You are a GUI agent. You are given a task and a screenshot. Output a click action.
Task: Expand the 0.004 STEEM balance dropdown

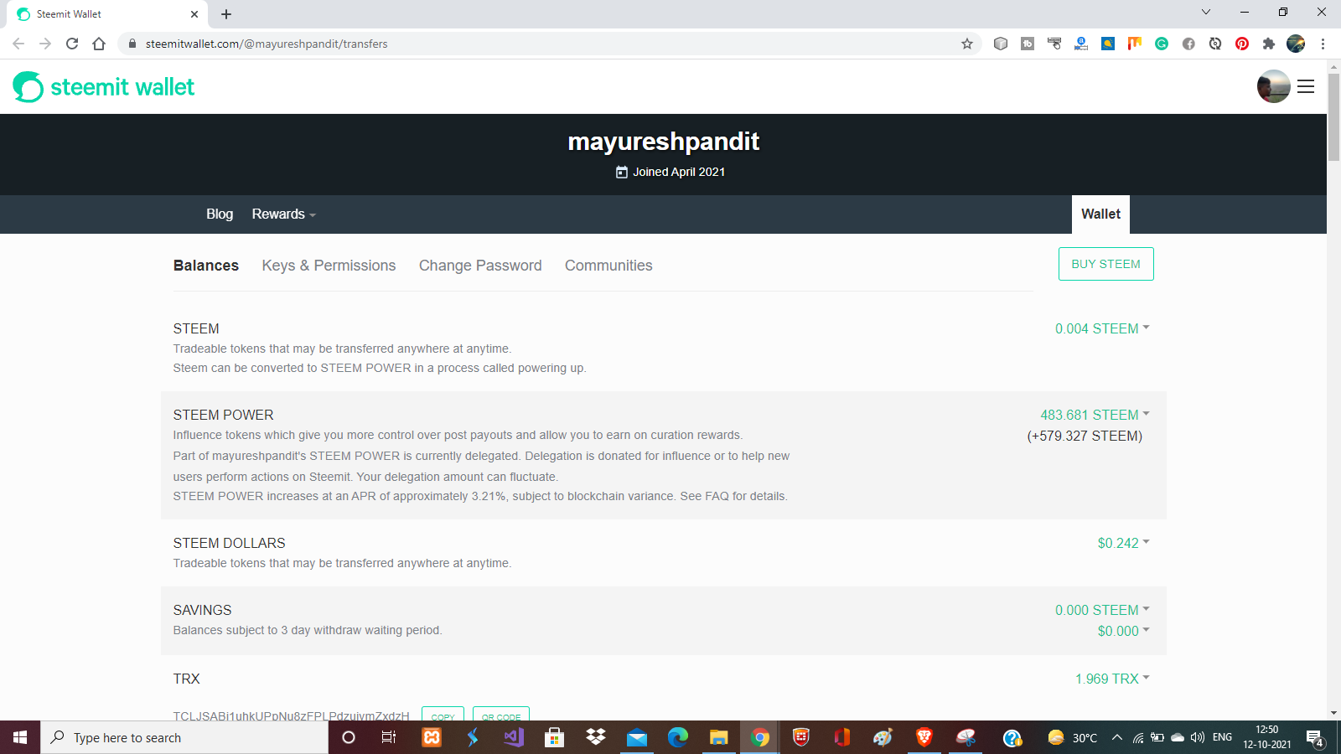coord(1102,328)
